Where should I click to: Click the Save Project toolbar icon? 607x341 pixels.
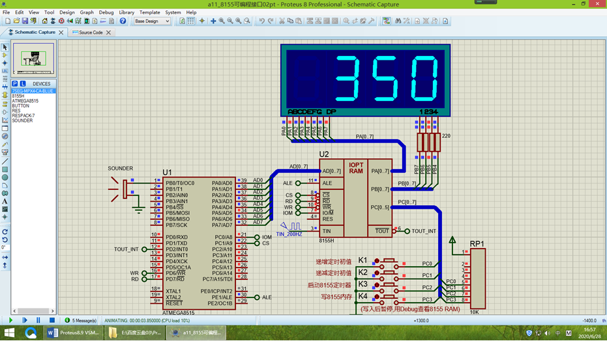25,21
